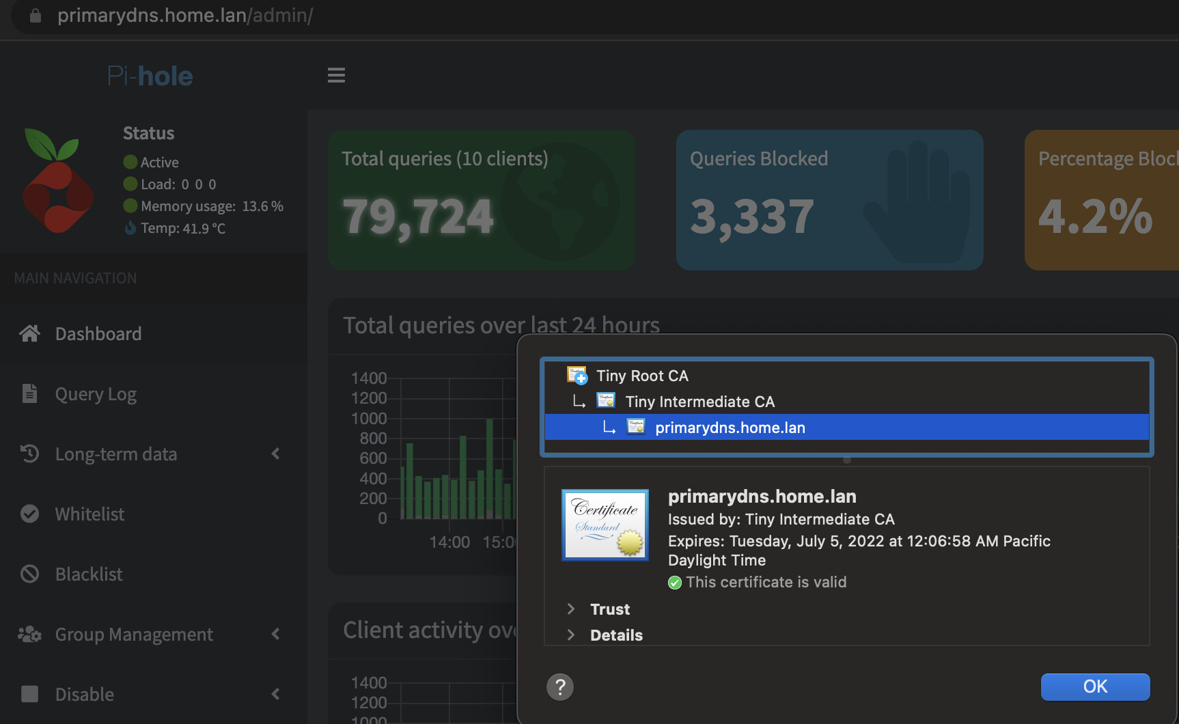This screenshot has height=724, width=1179.
Task: Open the Dashboard menu item
Action: tap(154, 334)
